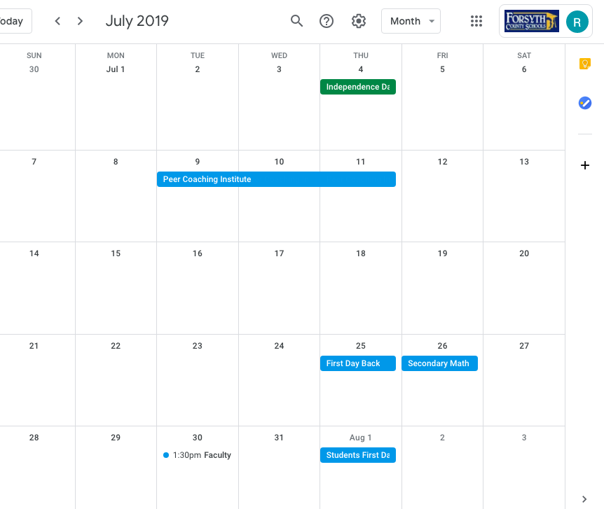This screenshot has height=509, width=604.
Task: Collapse the side panel with chevron
Action: tap(585, 498)
